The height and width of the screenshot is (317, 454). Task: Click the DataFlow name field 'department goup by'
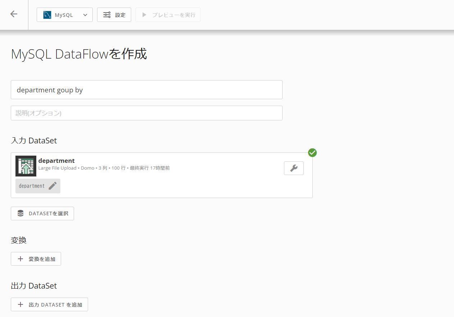point(146,90)
